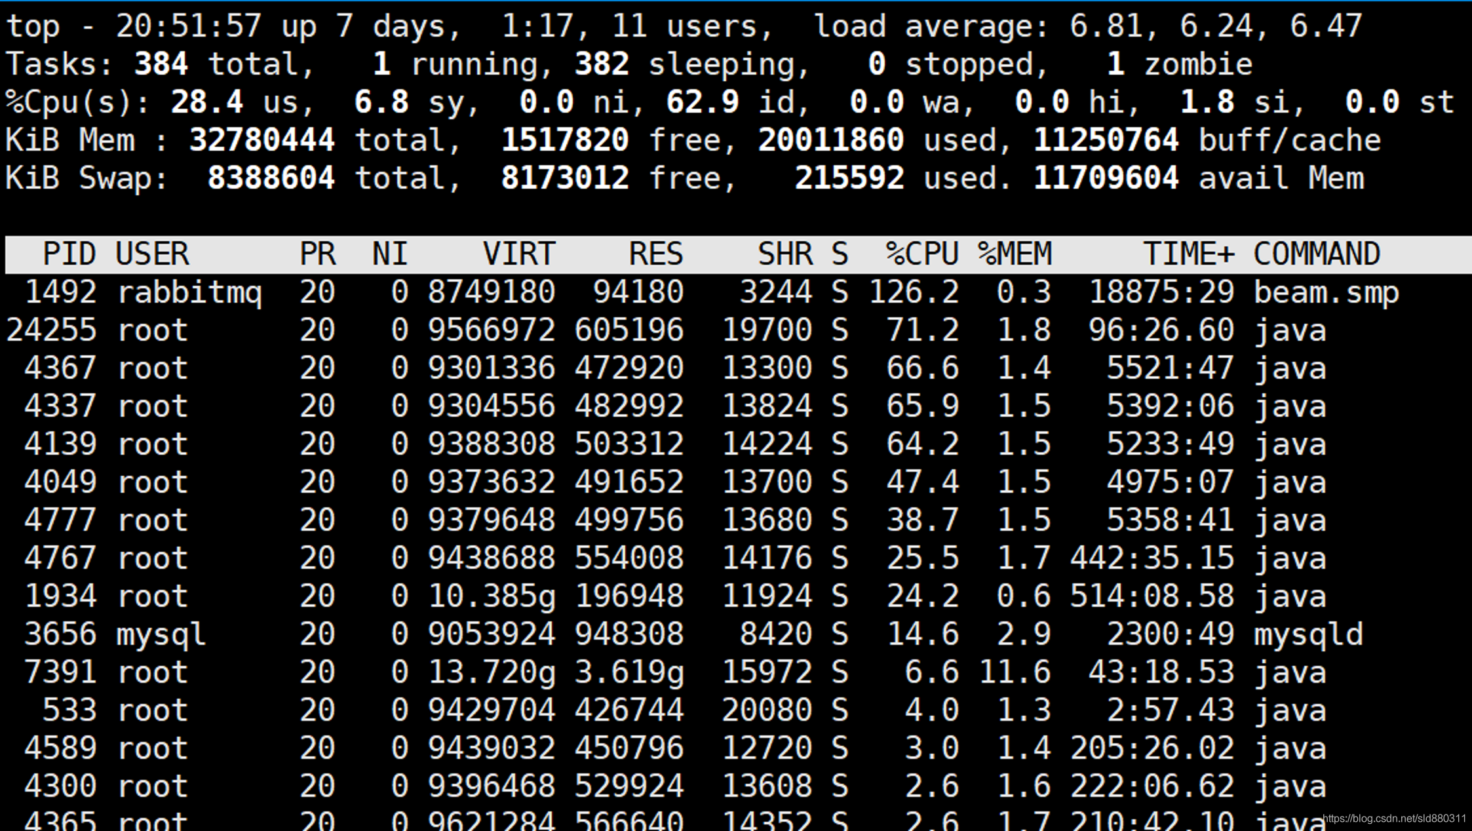Click the TIME+ column header

[1189, 254]
